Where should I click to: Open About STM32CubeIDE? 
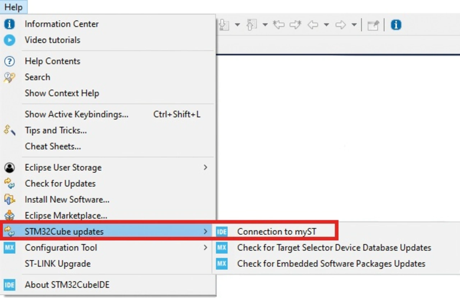pos(67,285)
